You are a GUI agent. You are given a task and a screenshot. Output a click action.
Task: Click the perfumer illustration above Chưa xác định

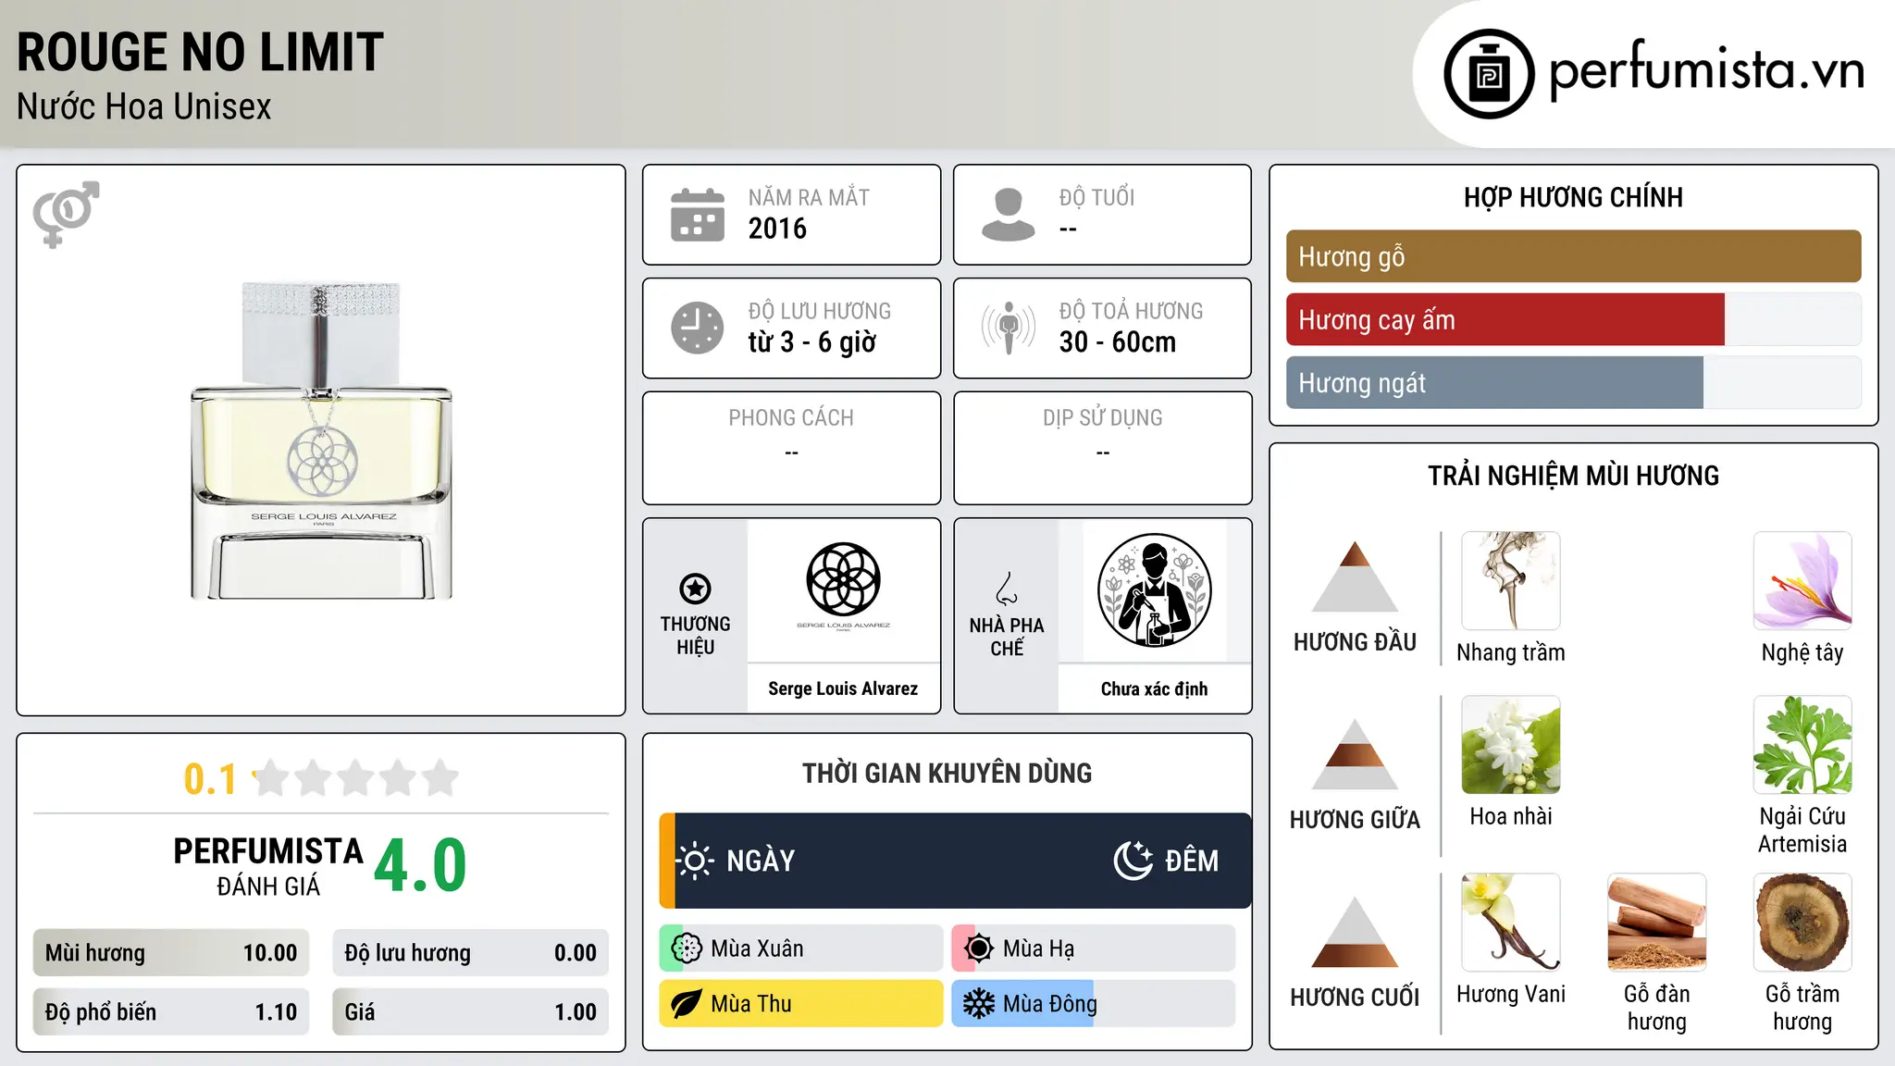(x=1155, y=590)
